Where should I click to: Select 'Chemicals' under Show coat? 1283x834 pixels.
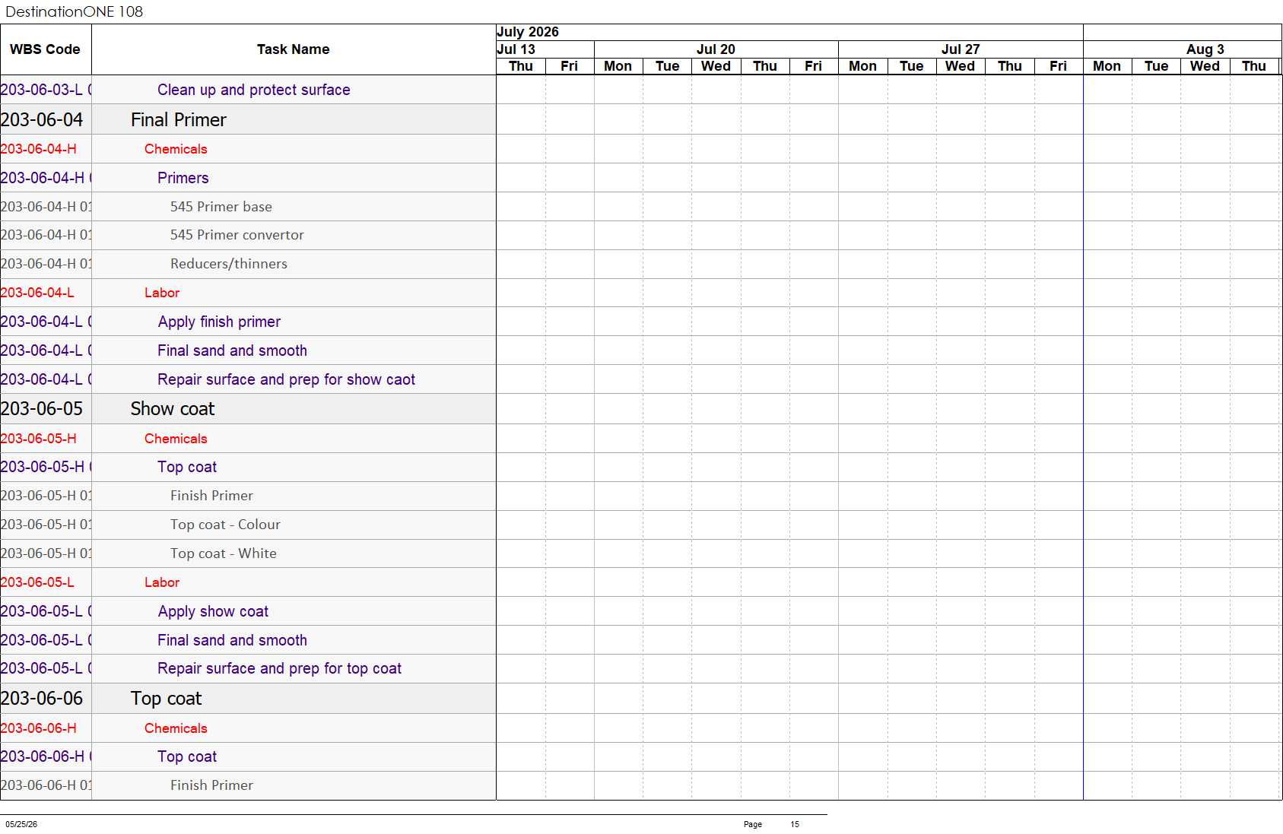(x=176, y=439)
